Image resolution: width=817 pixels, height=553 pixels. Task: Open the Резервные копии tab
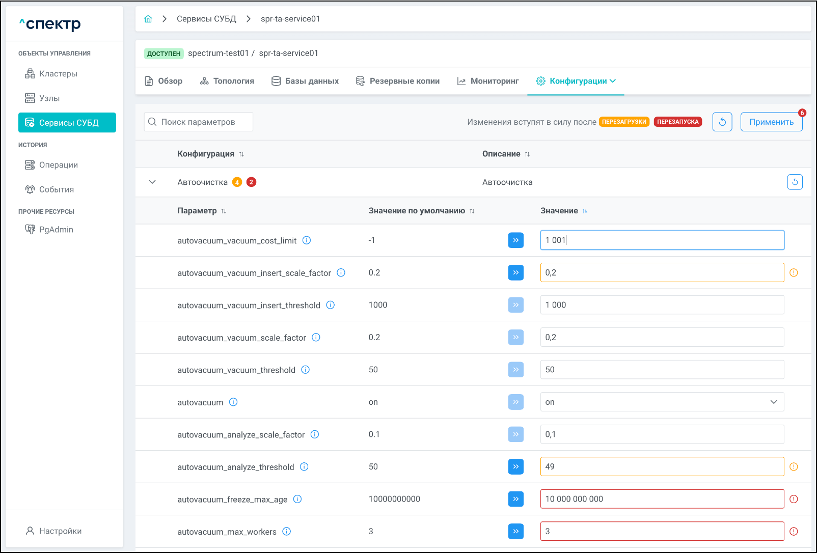398,81
